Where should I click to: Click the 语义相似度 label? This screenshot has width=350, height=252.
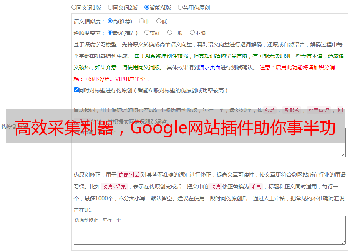(89, 21)
